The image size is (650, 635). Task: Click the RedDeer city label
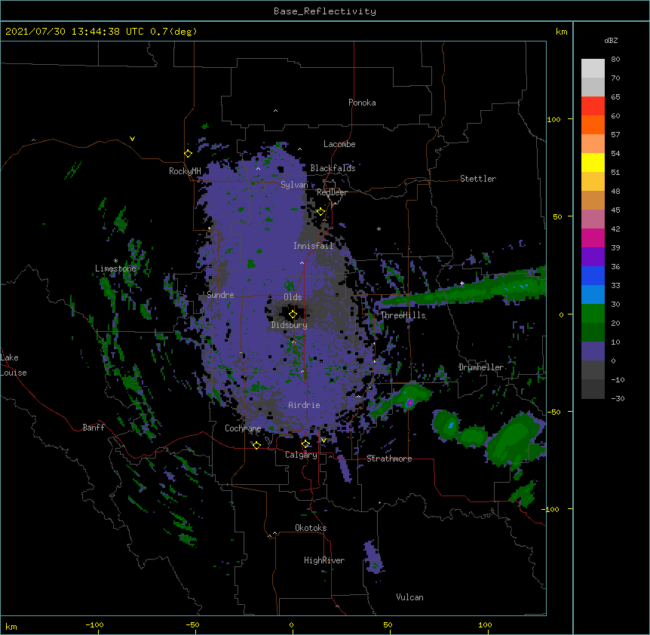tap(332, 192)
